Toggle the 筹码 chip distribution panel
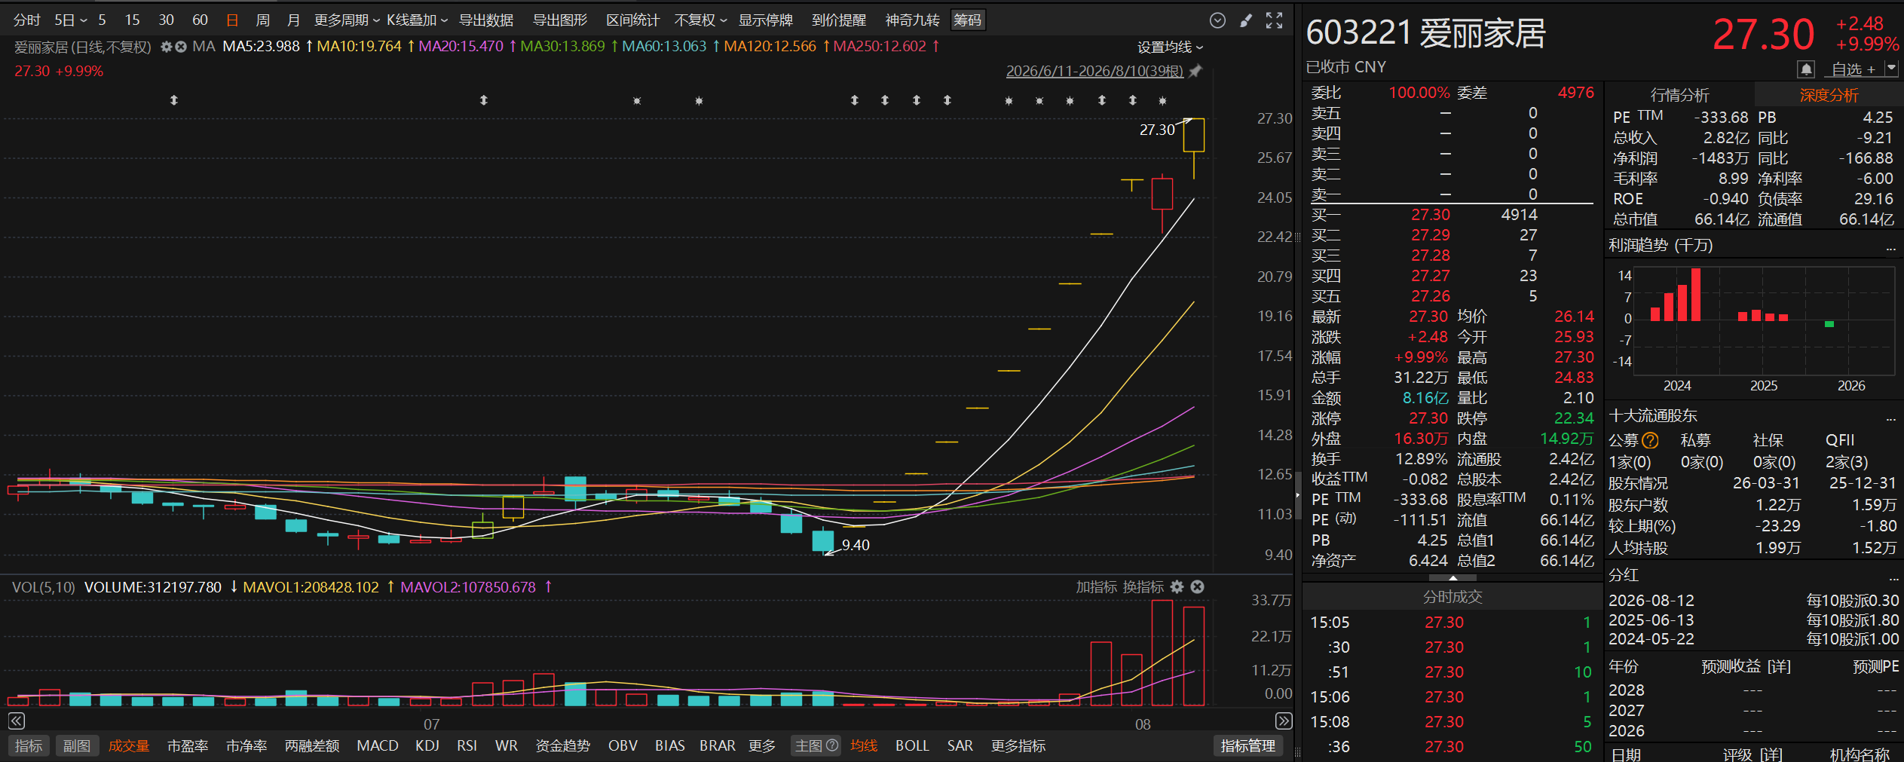 point(968,20)
